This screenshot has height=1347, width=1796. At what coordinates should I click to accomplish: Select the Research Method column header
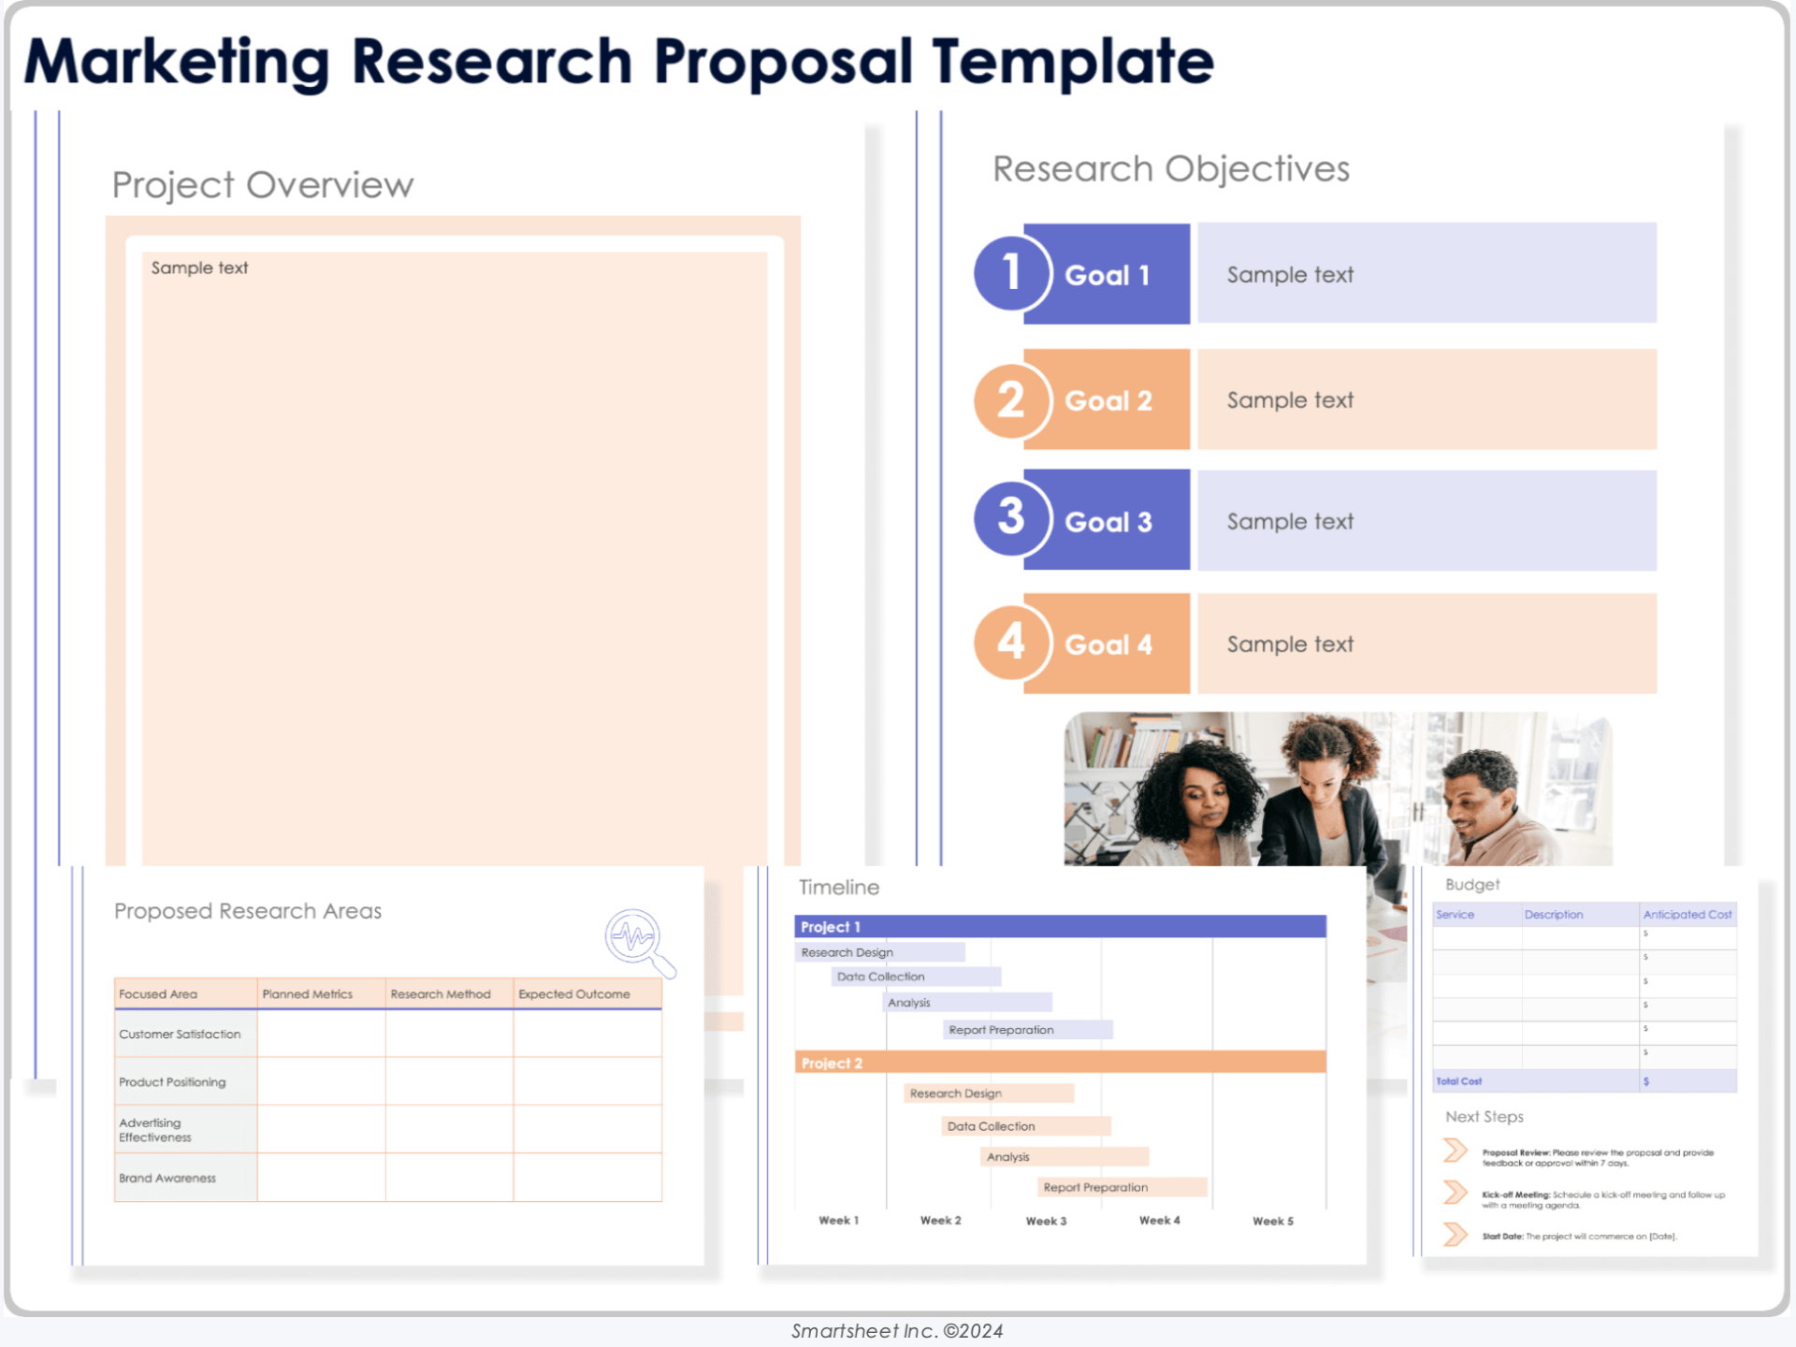click(x=449, y=993)
